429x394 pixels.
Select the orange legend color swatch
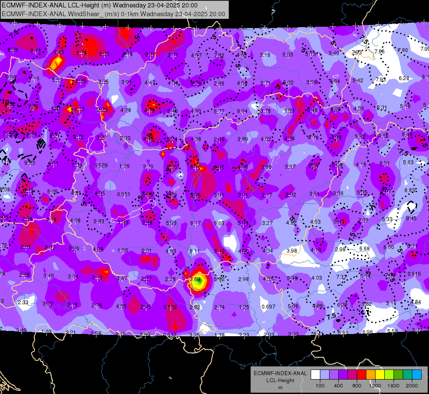tap(371, 375)
